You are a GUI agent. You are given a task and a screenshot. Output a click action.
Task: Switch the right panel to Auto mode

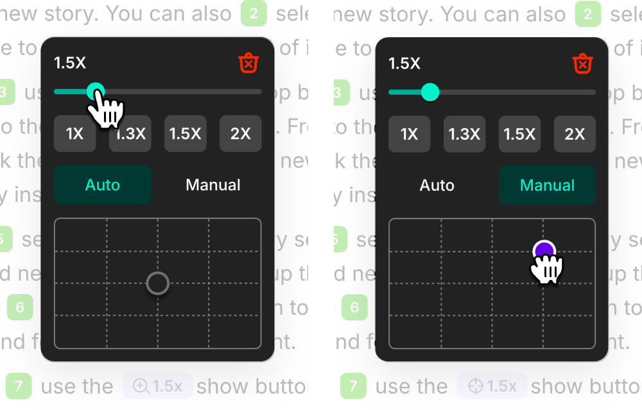point(437,185)
